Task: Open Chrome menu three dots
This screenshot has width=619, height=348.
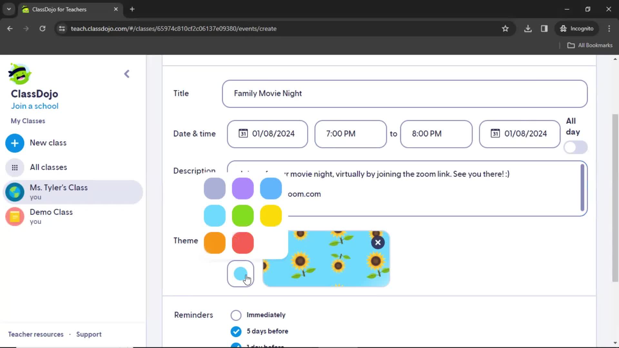Action: pyautogui.click(x=609, y=29)
